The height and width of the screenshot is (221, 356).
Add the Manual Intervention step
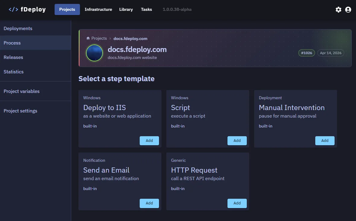[x=325, y=141]
